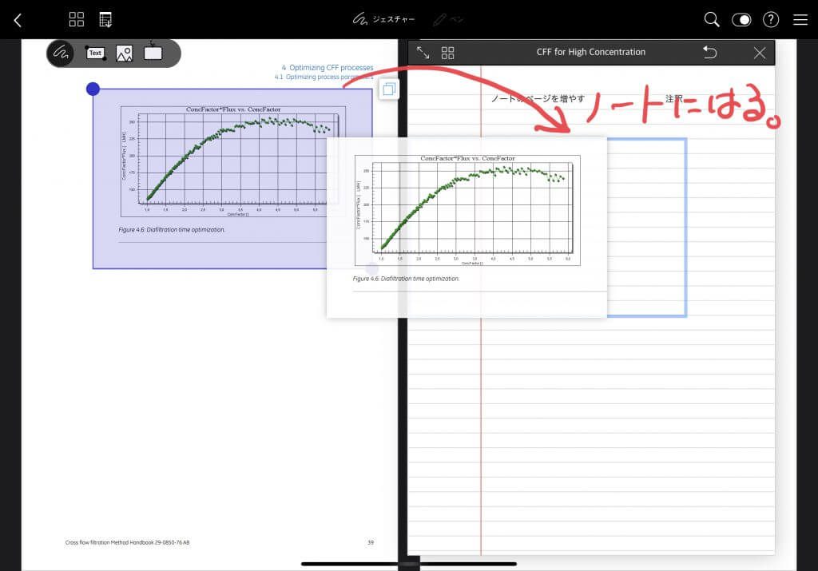Open the search magnifier
This screenshot has height=571, width=818.
coord(712,20)
